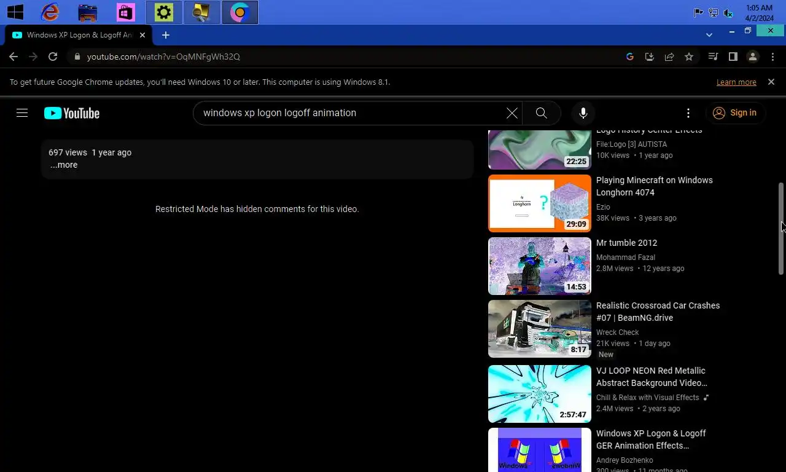Viewport: 786px width, 472px height.
Task: Click the File:Logo [3] AUTISTA channel
Action: [x=631, y=144]
